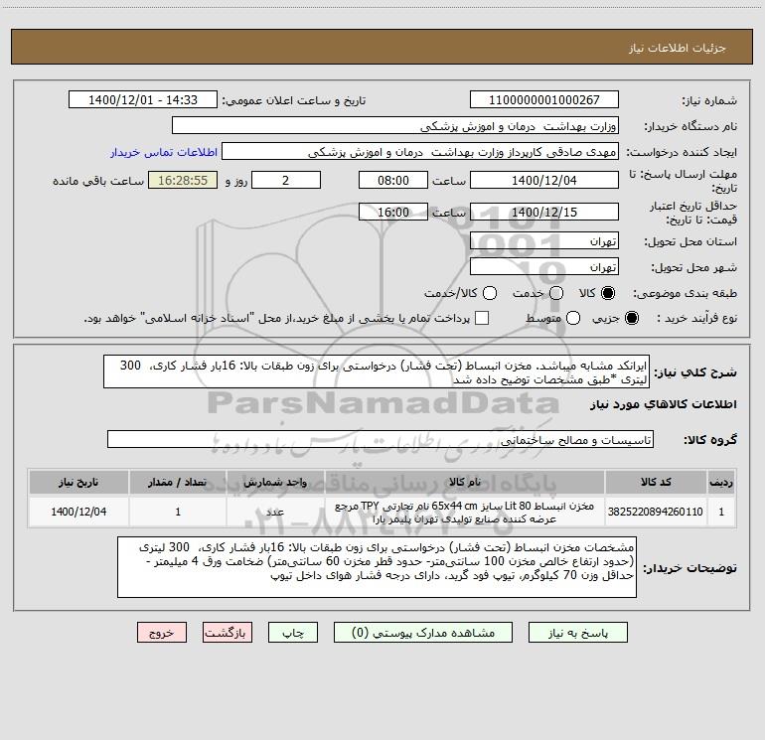Select the کالا/خدمت radio button
This screenshot has height=740, width=765.
tap(490, 293)
